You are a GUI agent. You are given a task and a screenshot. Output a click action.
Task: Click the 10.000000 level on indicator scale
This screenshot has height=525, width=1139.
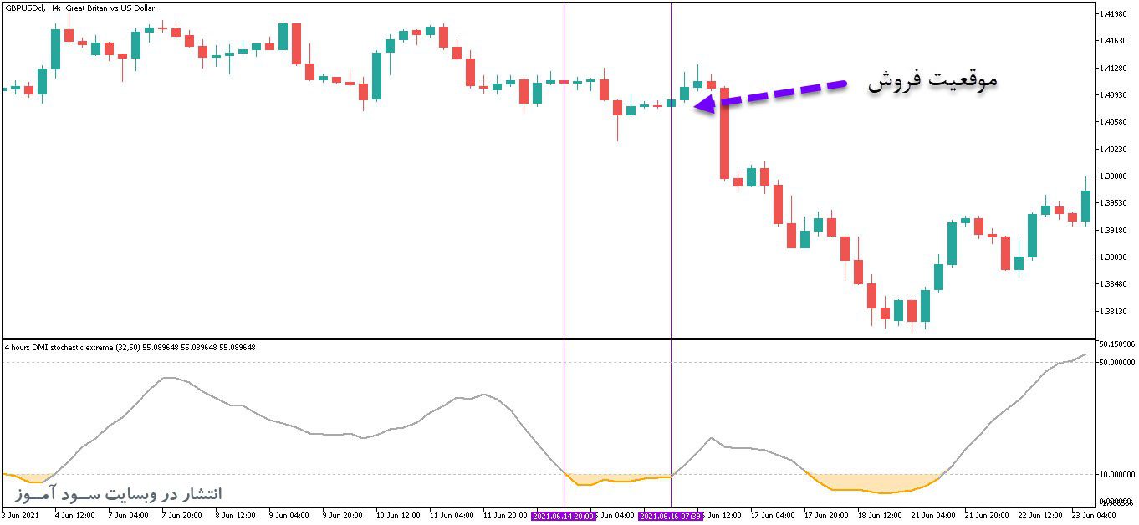click(x=1116, y=474)
